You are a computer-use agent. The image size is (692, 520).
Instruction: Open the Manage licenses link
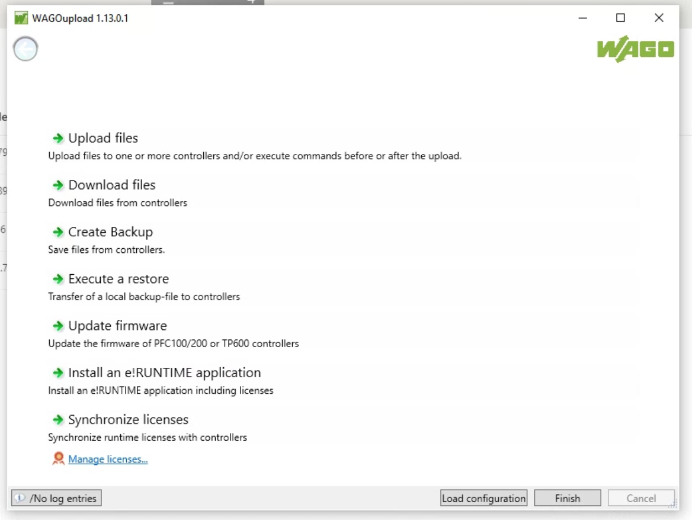(x=108, y=459)
